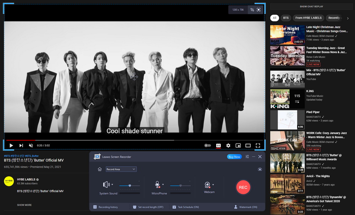The height and width of the screenshot is (215, 355).
Task: Click the Buy Now button
Action: click(234, 156)
